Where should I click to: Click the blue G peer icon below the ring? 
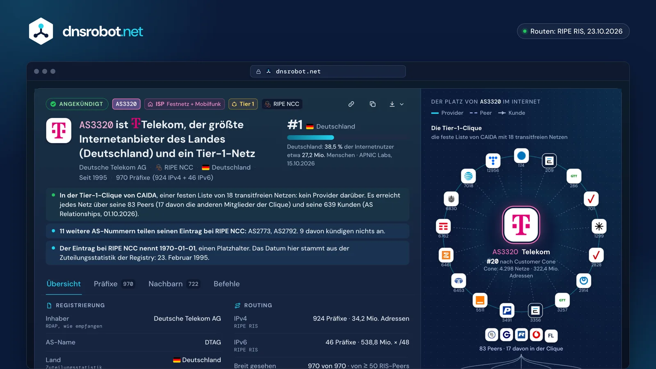507,335
